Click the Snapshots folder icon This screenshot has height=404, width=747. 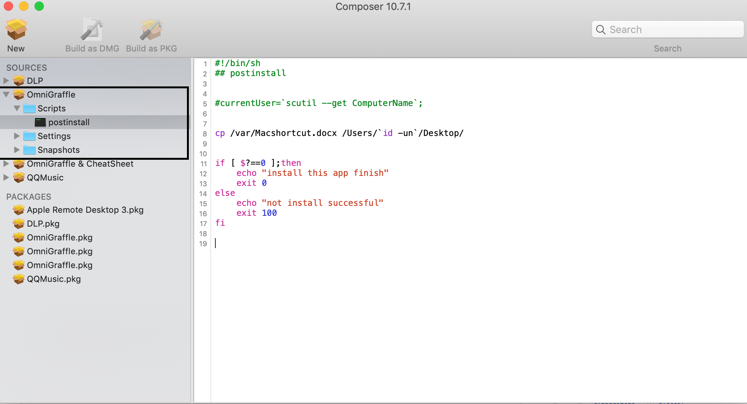pyautogui.click(x=30, y=150)
